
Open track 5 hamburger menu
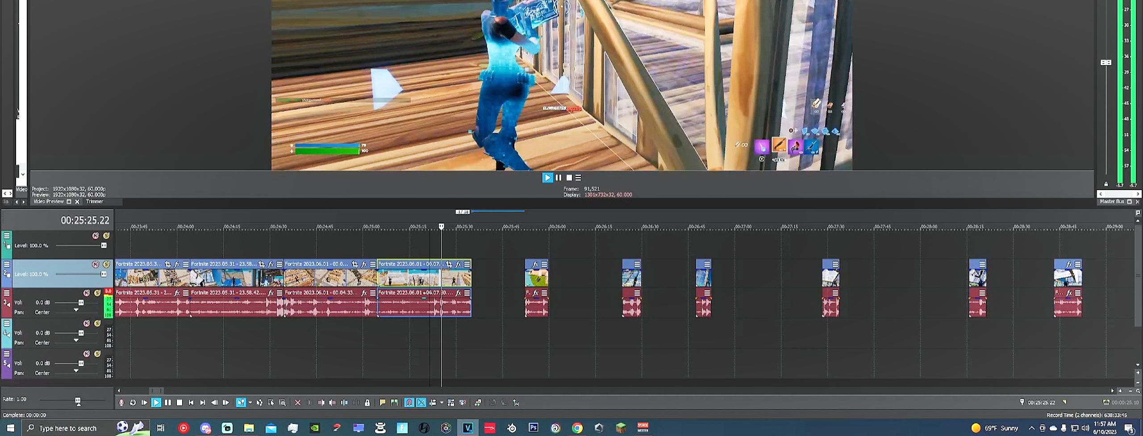pos(7,353)
